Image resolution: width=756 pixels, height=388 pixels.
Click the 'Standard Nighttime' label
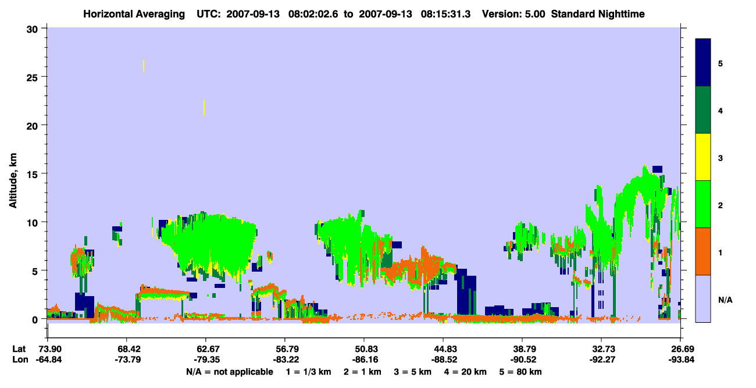598,14
